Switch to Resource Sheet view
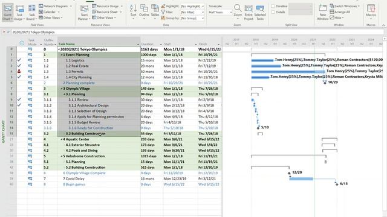 (107, 12)
